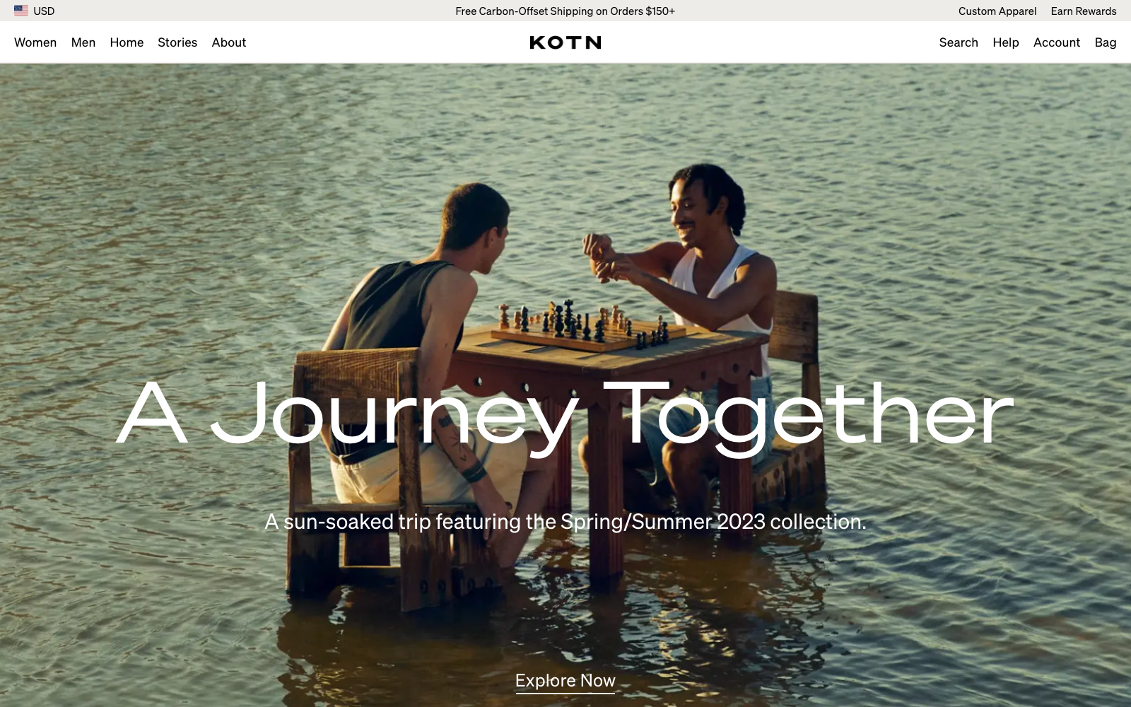Click the US flag icon
This screenshot has width=1131, height=707.
(x=21, y=11)
